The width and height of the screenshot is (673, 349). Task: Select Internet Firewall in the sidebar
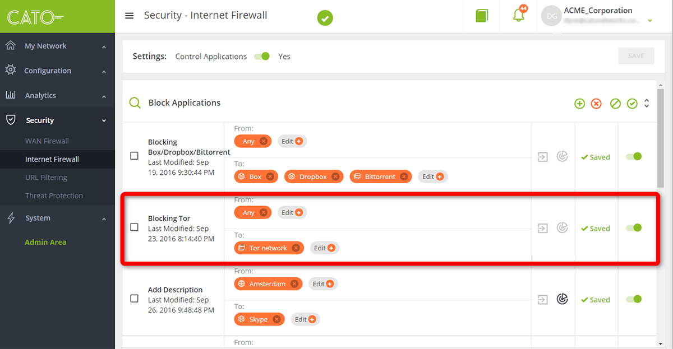point(52,159)
